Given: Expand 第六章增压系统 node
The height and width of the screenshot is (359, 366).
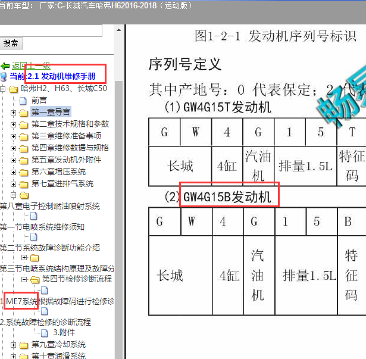Looking at the screenshot, I should pos(13,173).
